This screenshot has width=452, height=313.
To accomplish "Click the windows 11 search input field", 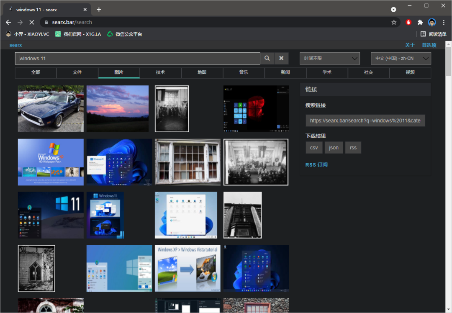I will coord(137,59).
